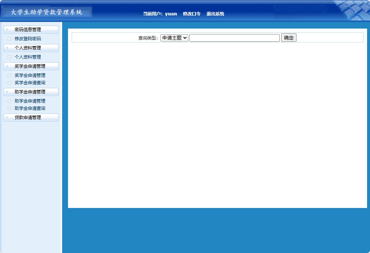370x253 pixels.
Task: Click the plus icon beside 奖学金申请管理 header
Action: point(7,66)
